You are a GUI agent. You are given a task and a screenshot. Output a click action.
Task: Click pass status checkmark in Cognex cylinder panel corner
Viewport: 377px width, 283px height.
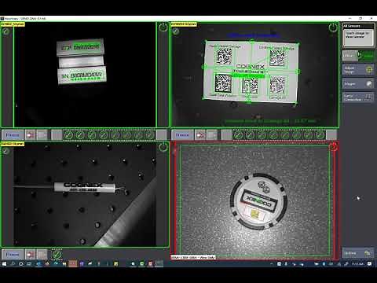coord(5,151)
